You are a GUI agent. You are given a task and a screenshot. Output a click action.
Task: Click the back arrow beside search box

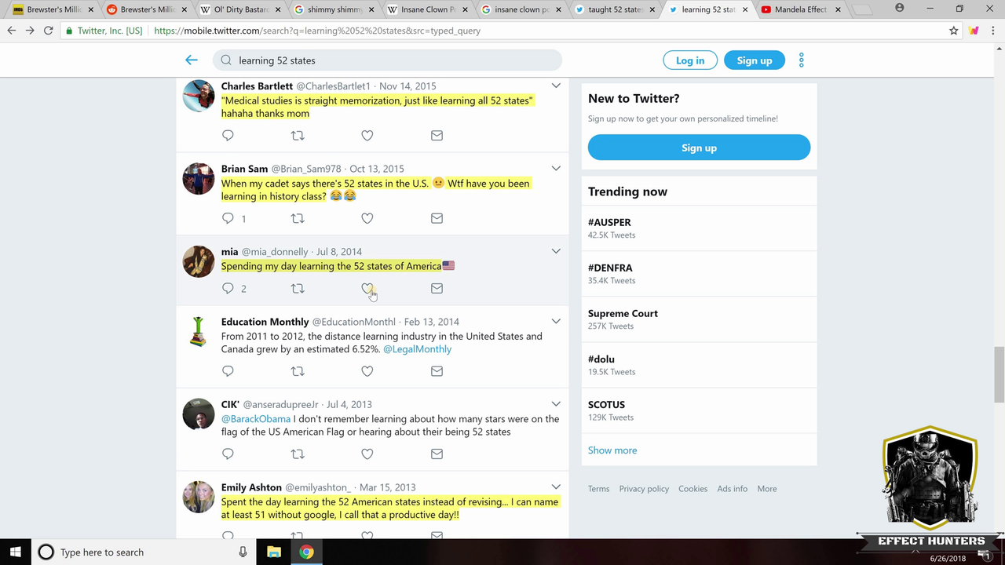(192, 60)
